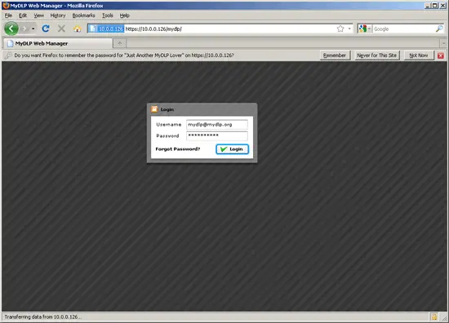Click the padlock security icon in status bar
449x323 pixels.
coord(434,316)
